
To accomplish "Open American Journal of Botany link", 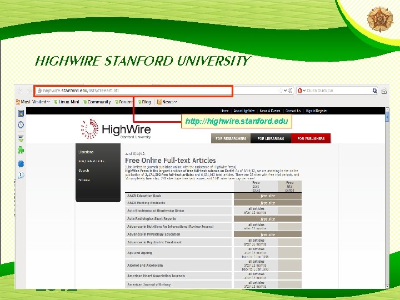I will 149,284.
